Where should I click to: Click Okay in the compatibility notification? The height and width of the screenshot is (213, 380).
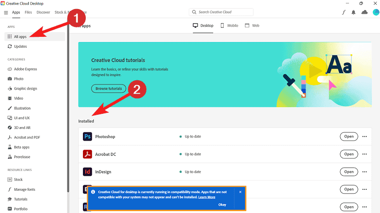coord(222,205)
